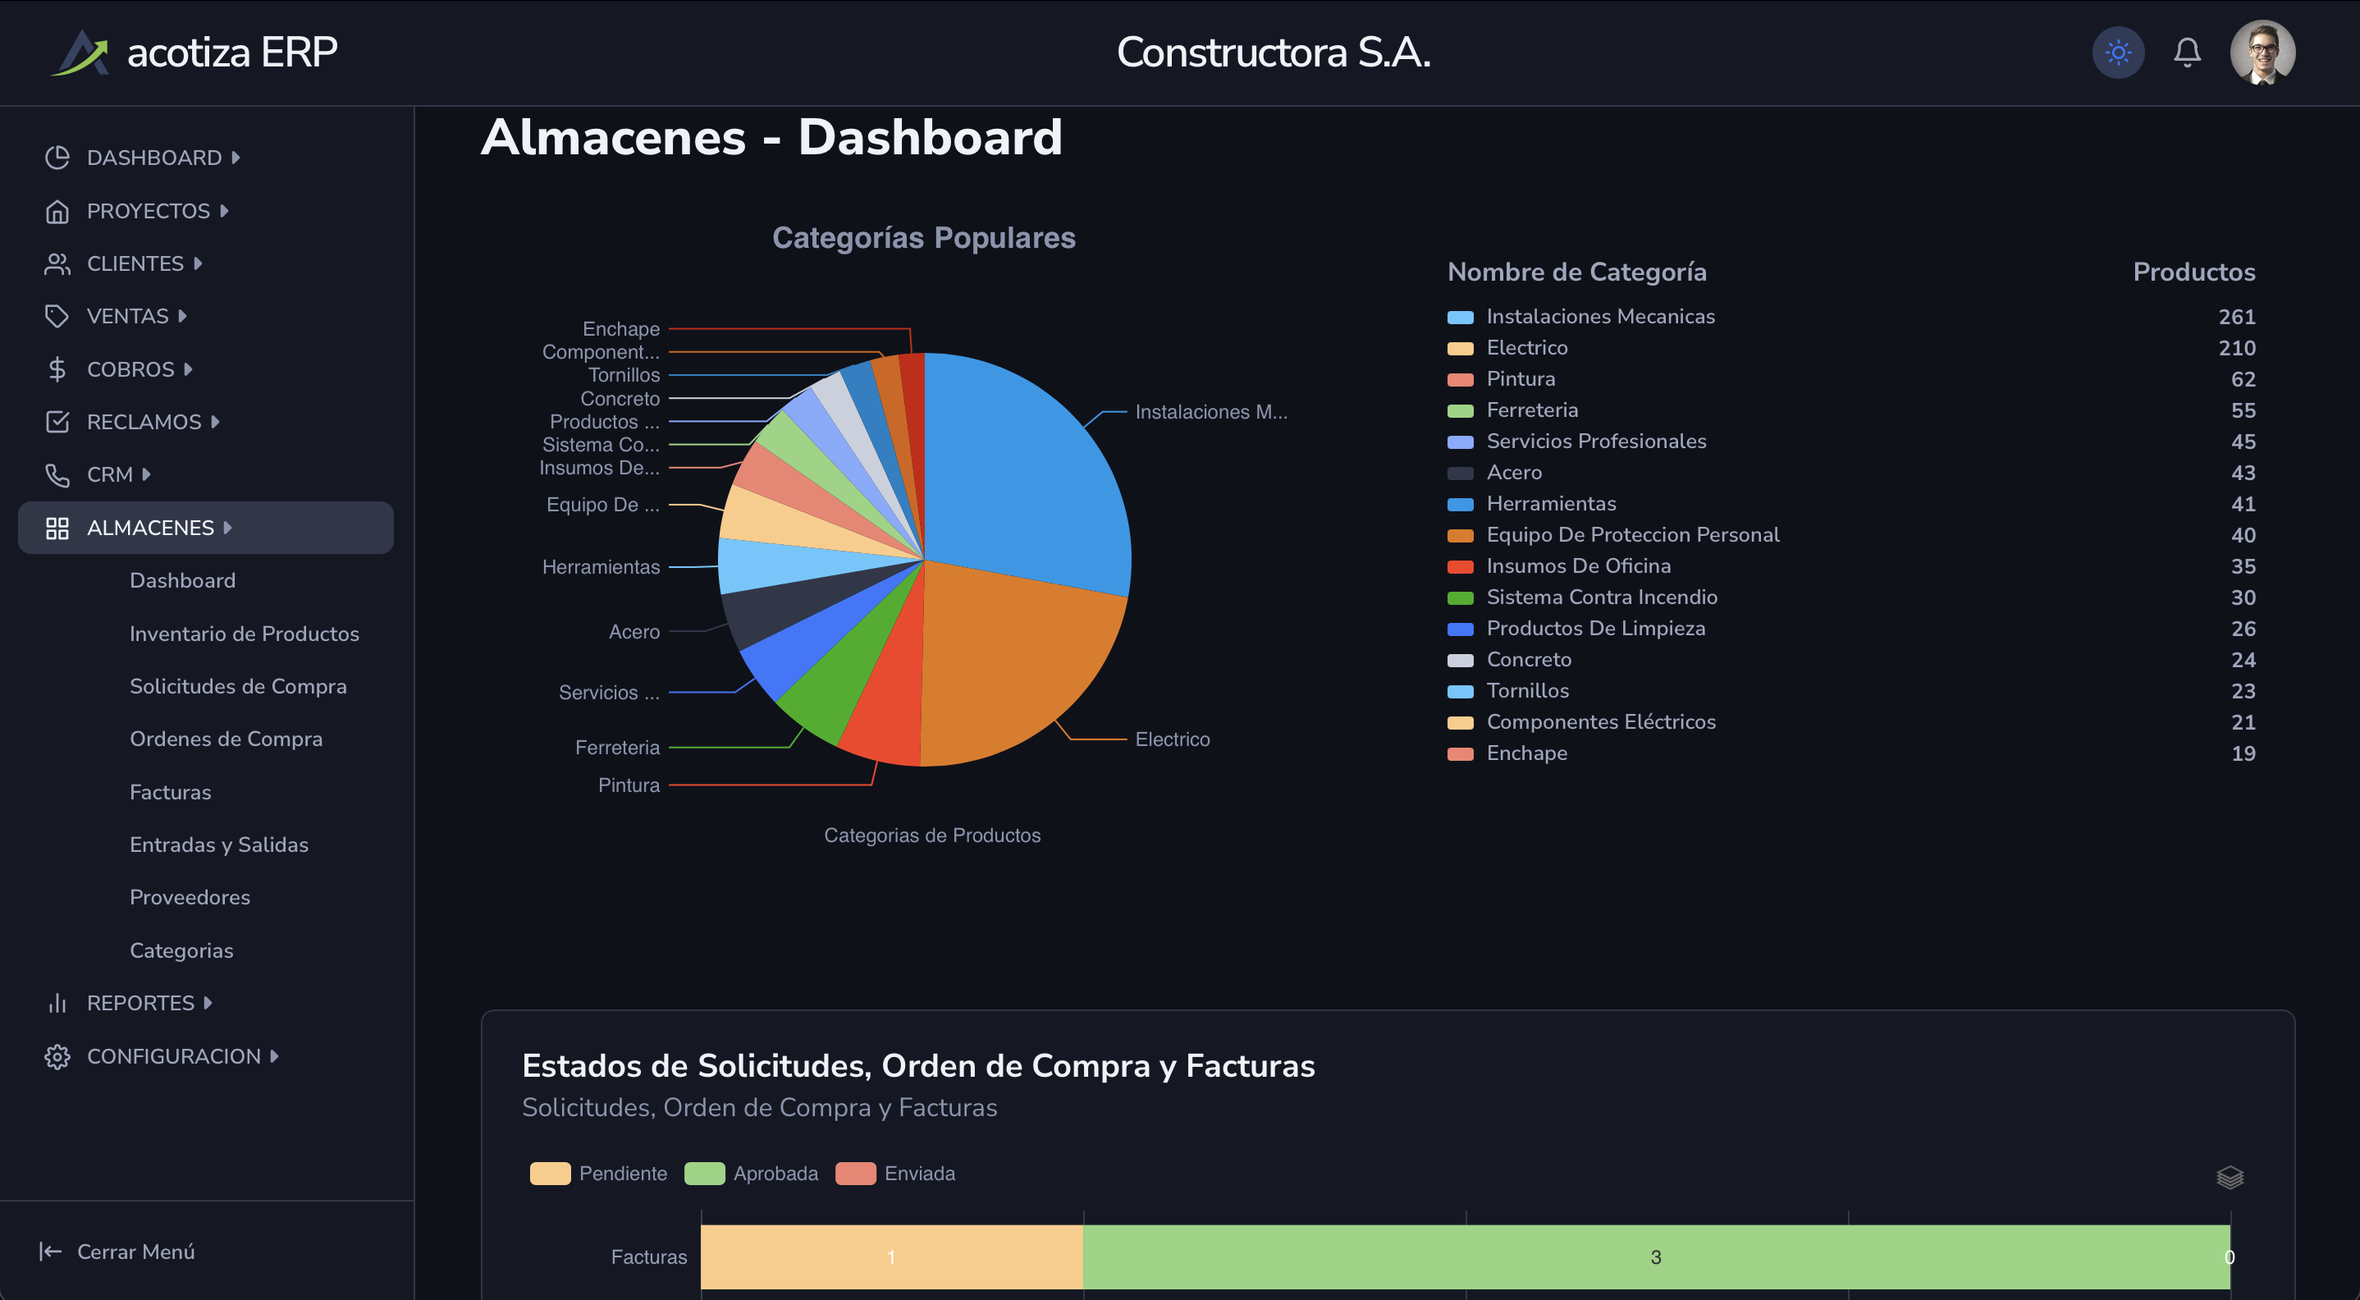The height and width of the screenshot is (1300, 2360).
Task: Click the Electrico color swatch in the legend
Action: pos(1460,348)
